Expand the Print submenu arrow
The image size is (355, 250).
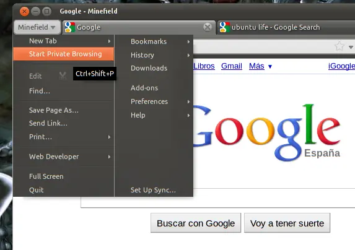click(x=110, y=137)
